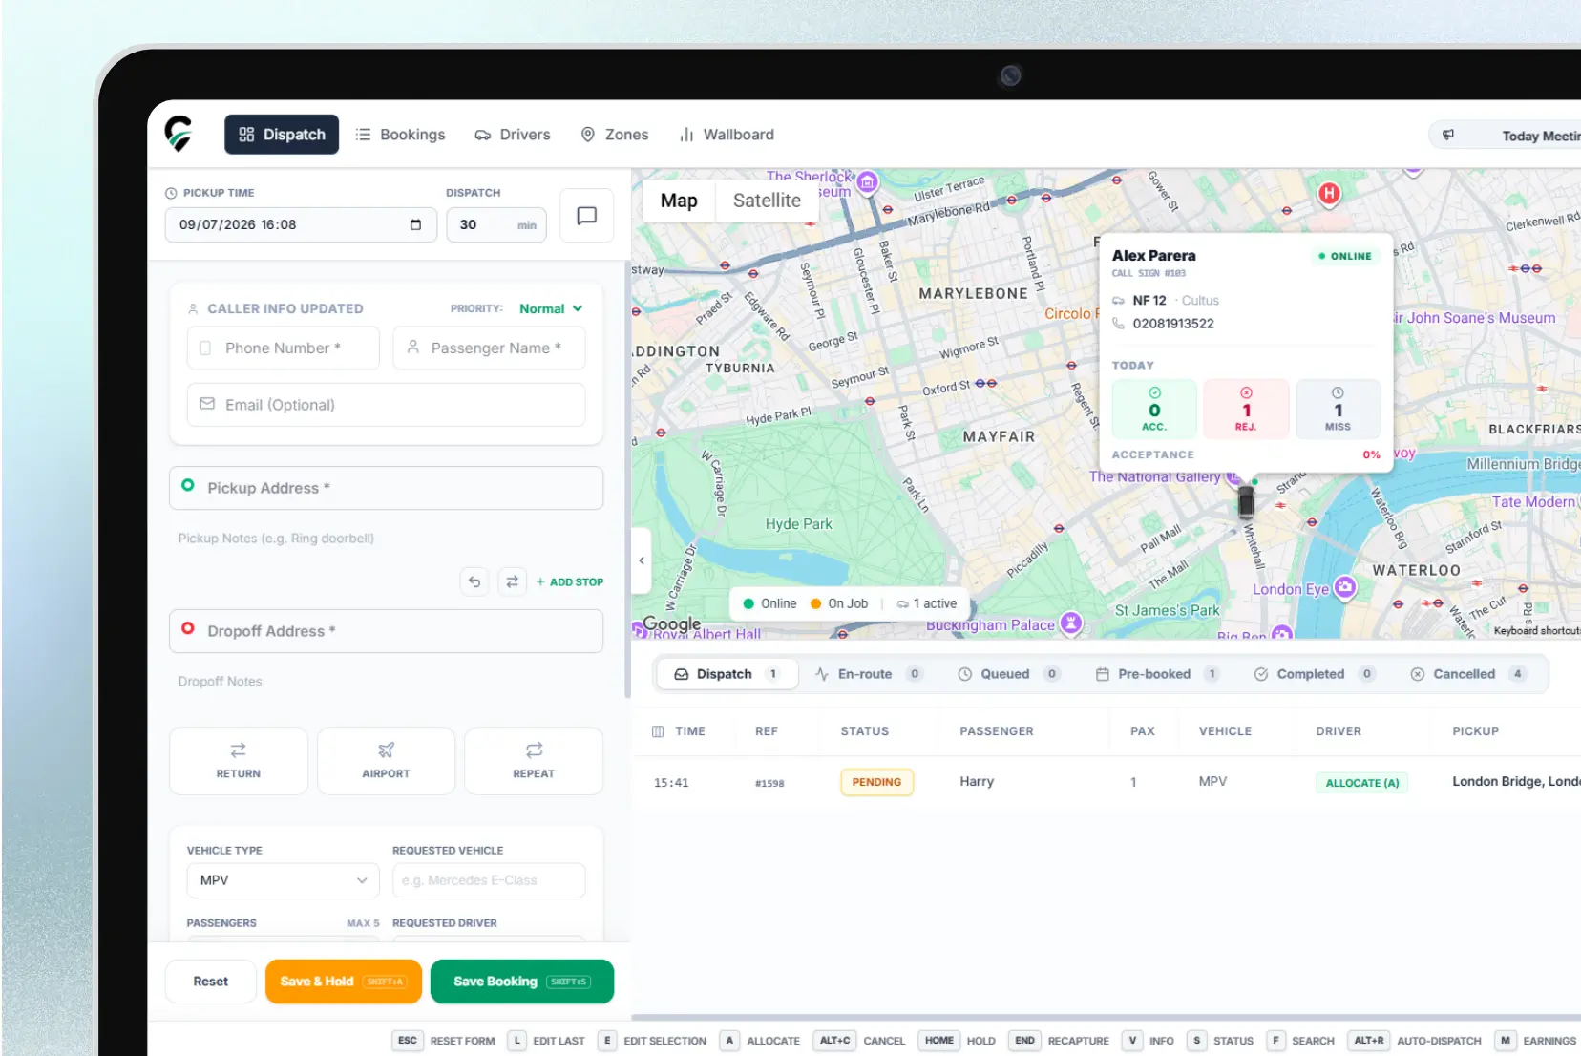Open the Bookings tab

click(x=400, y=135)
